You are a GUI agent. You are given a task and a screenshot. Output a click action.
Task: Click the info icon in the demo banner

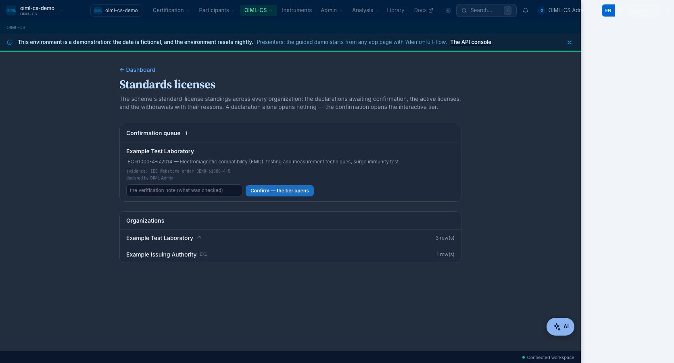(x=10, y=42)
